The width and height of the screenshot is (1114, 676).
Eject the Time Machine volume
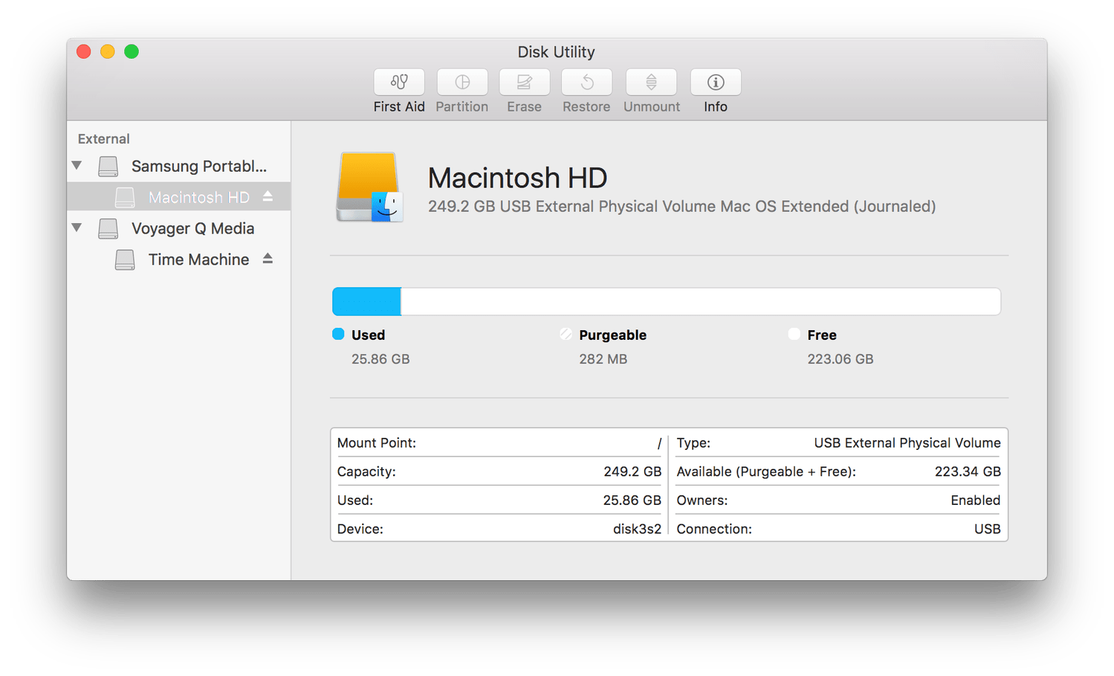point(268,259)
